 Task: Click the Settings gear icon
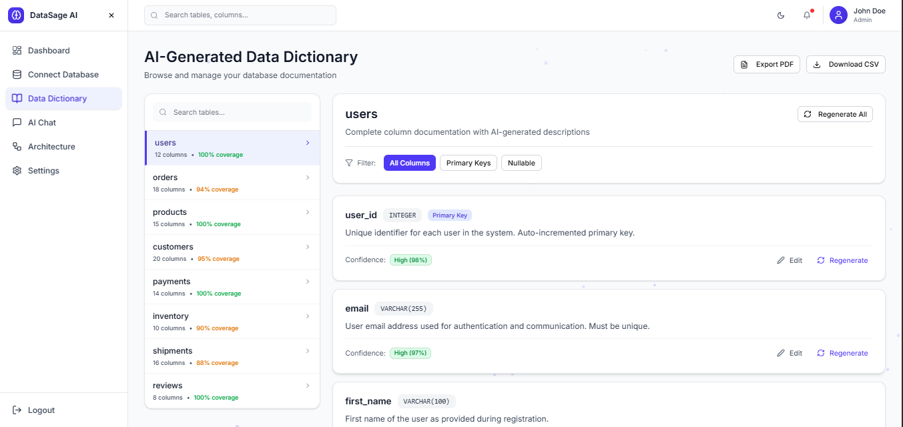point(17,171)
